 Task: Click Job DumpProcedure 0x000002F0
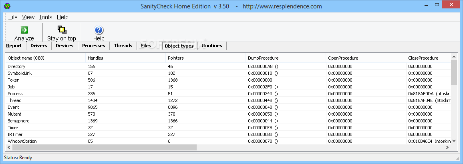(x=263, y=87)
